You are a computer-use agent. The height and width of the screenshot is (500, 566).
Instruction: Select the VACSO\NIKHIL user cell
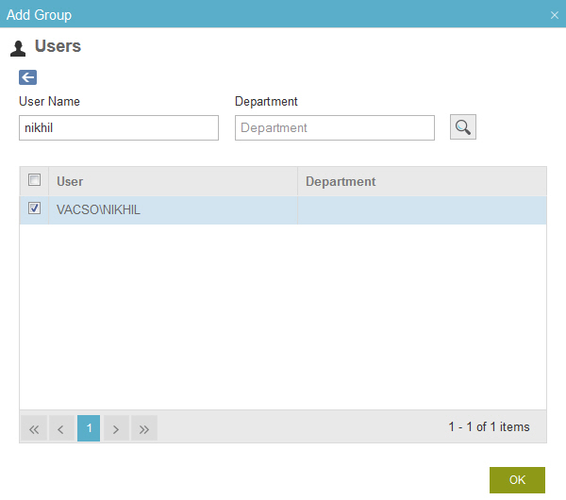pyautogui.click(x=173, y=209)
